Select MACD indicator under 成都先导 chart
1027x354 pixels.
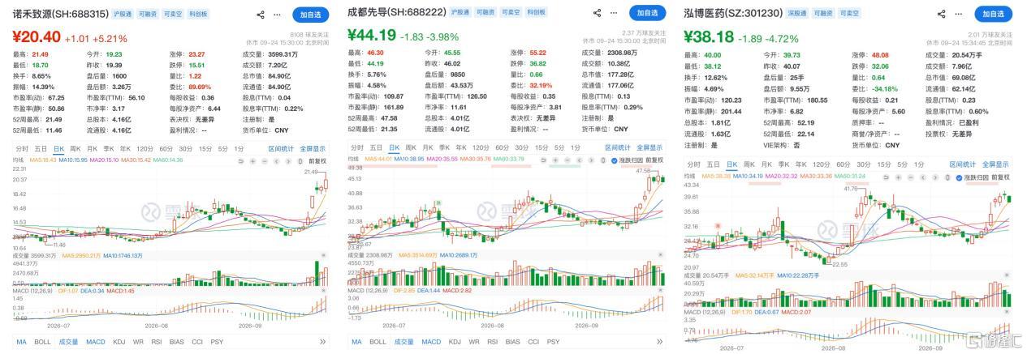[432, 342]
